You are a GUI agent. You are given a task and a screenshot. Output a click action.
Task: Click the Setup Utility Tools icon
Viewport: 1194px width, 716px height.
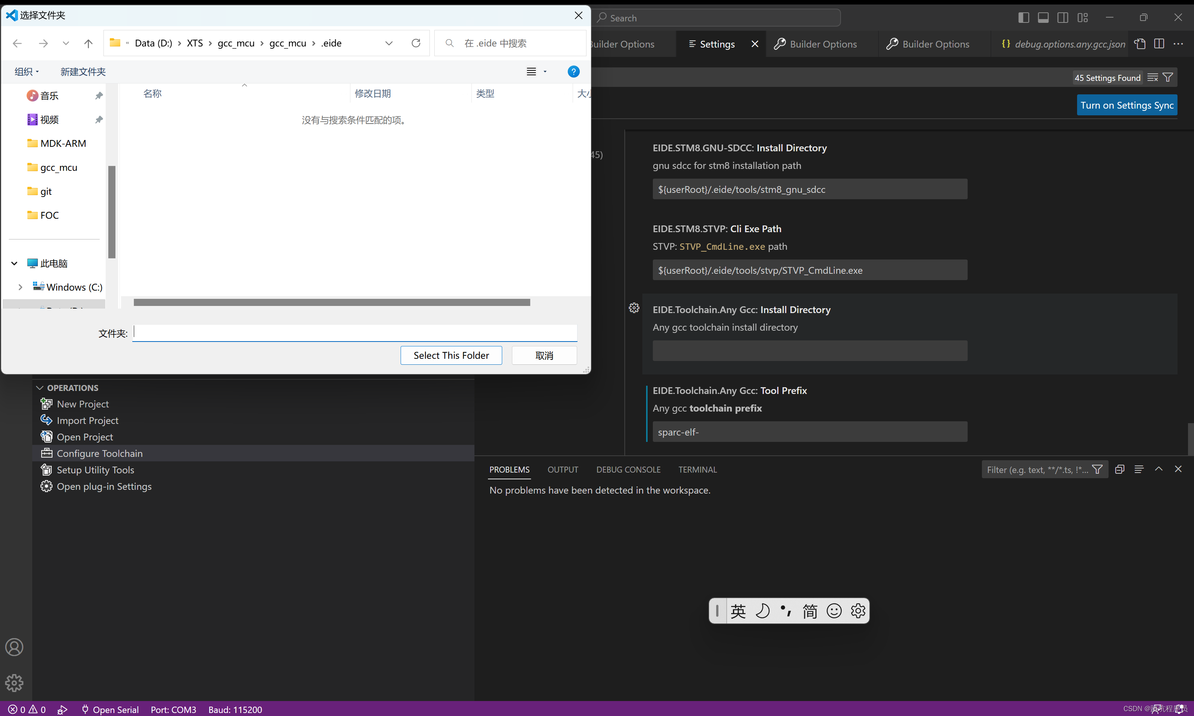(47, 470)
